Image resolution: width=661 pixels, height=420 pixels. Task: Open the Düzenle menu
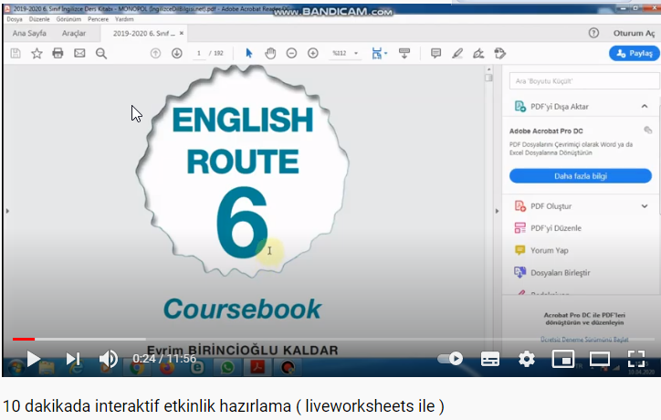(x=39, y=19)
